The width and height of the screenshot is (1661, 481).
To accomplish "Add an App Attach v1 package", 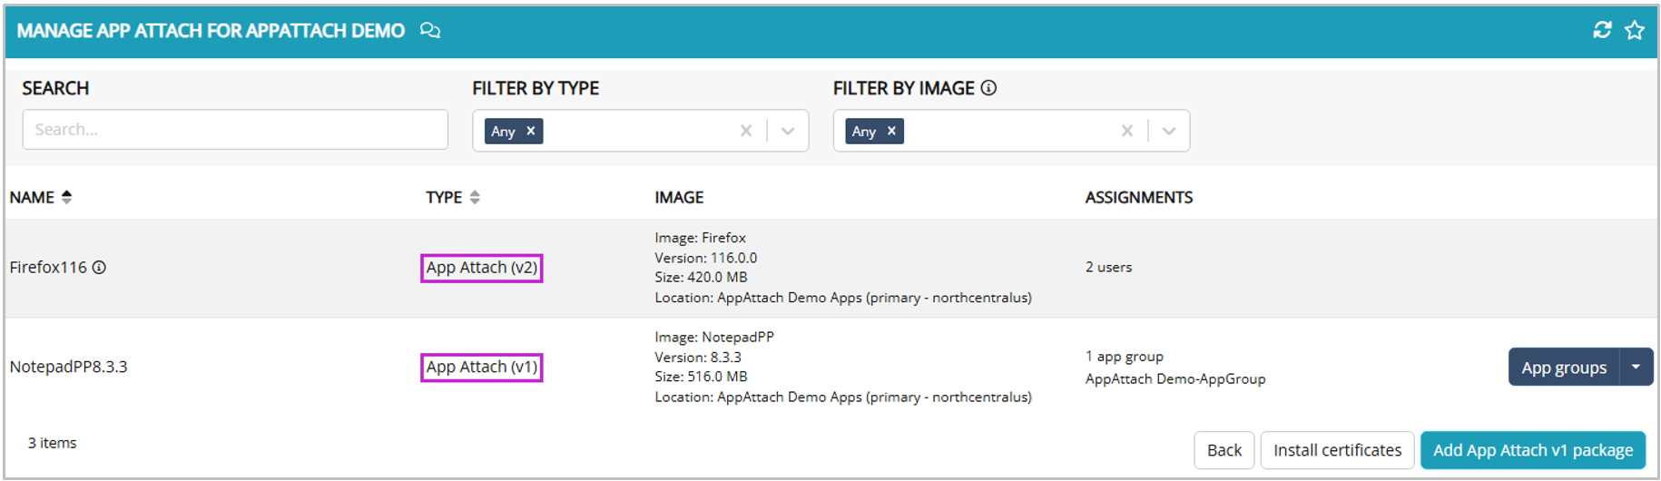I will [1532, 450].
